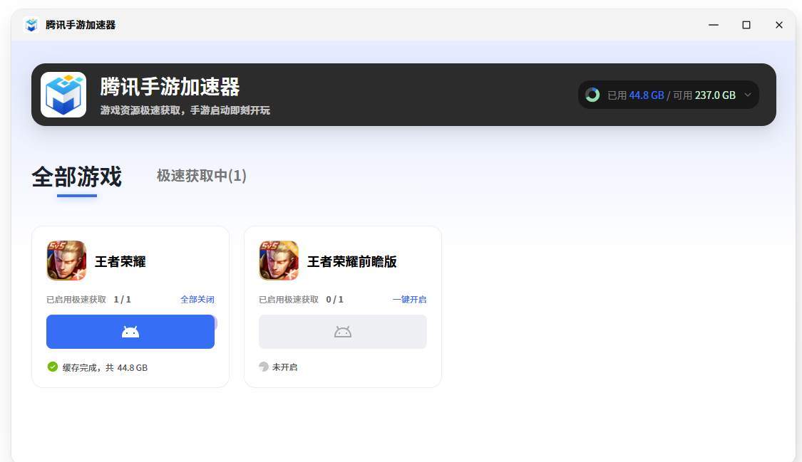Viewport: 802px width, 462px height.
Task: Click the 王者荣耀前瞻版 game title
Action: [352, 261]
